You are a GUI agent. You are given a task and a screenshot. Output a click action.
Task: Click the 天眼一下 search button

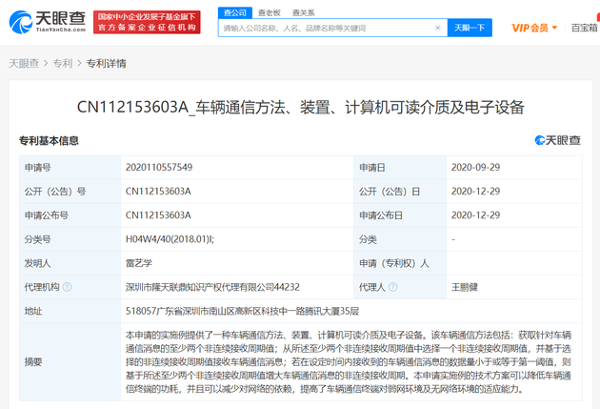pyautogui.click(x=470, y=28)
